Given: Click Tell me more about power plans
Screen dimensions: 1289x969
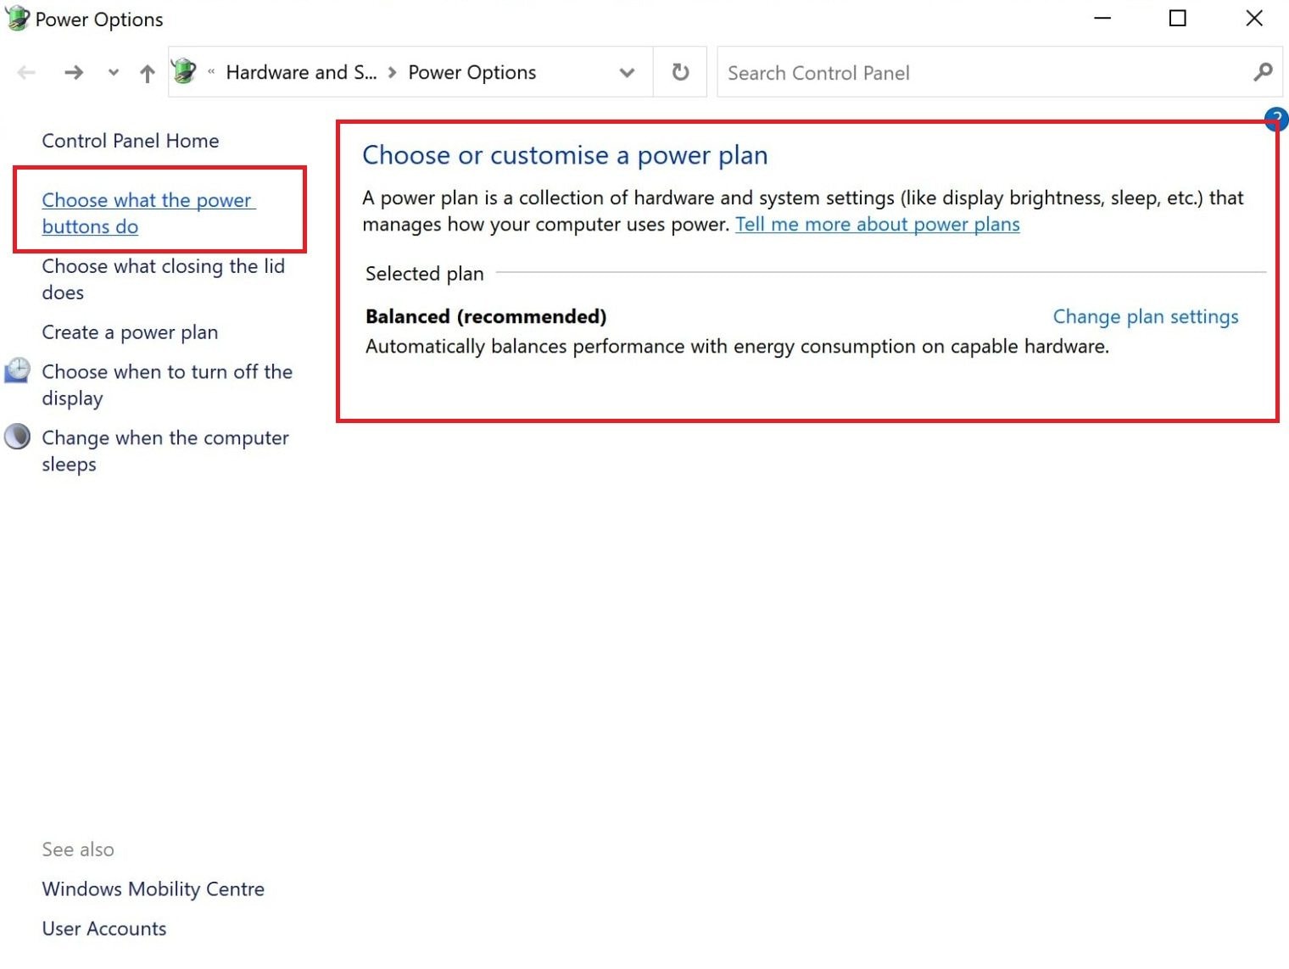Looking at the screenshot, I should click(877, 225).
